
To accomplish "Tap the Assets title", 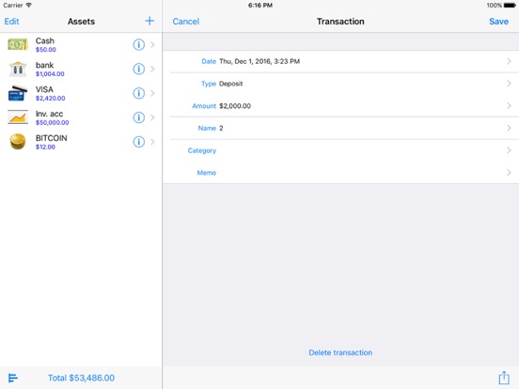I will point(81,22).
